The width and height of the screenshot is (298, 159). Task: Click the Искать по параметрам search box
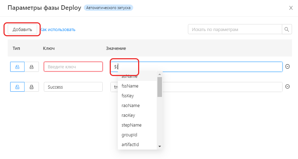point(235,29)
